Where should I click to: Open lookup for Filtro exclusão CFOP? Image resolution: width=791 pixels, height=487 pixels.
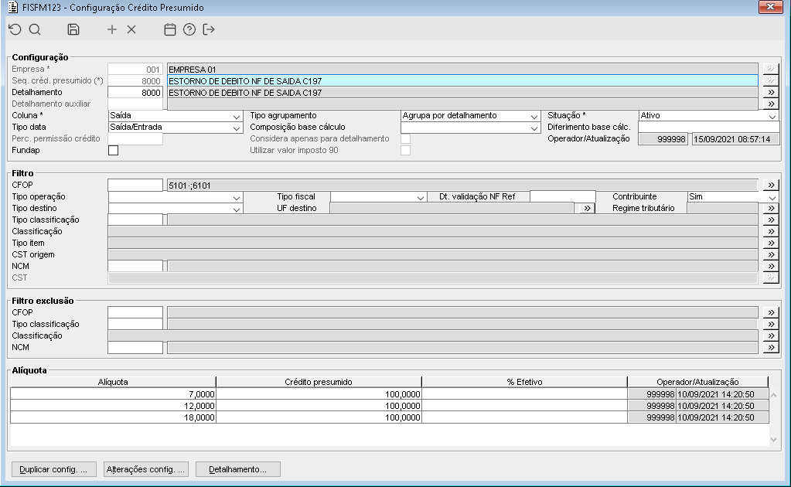[x=771, y=312]
